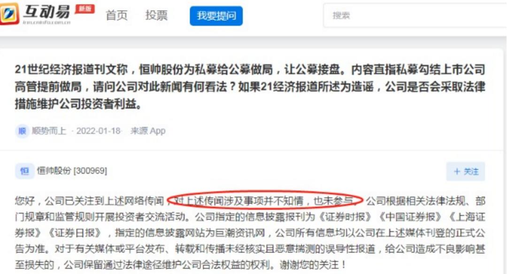Click the 互动易 logo icon
This screenshot has width=507, height=274.
(x=9, y=13)
